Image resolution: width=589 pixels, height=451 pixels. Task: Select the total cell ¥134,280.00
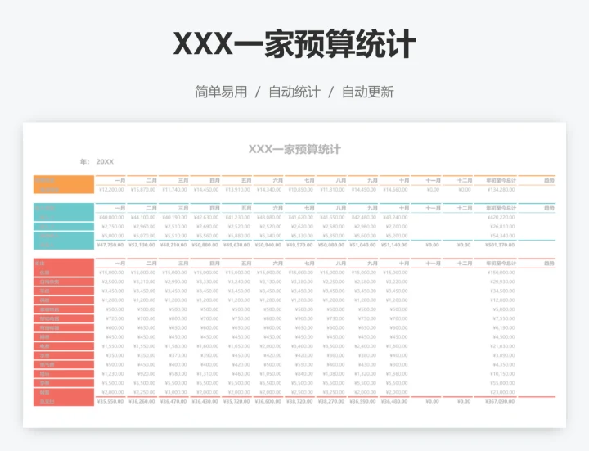(x=501, y=189)
